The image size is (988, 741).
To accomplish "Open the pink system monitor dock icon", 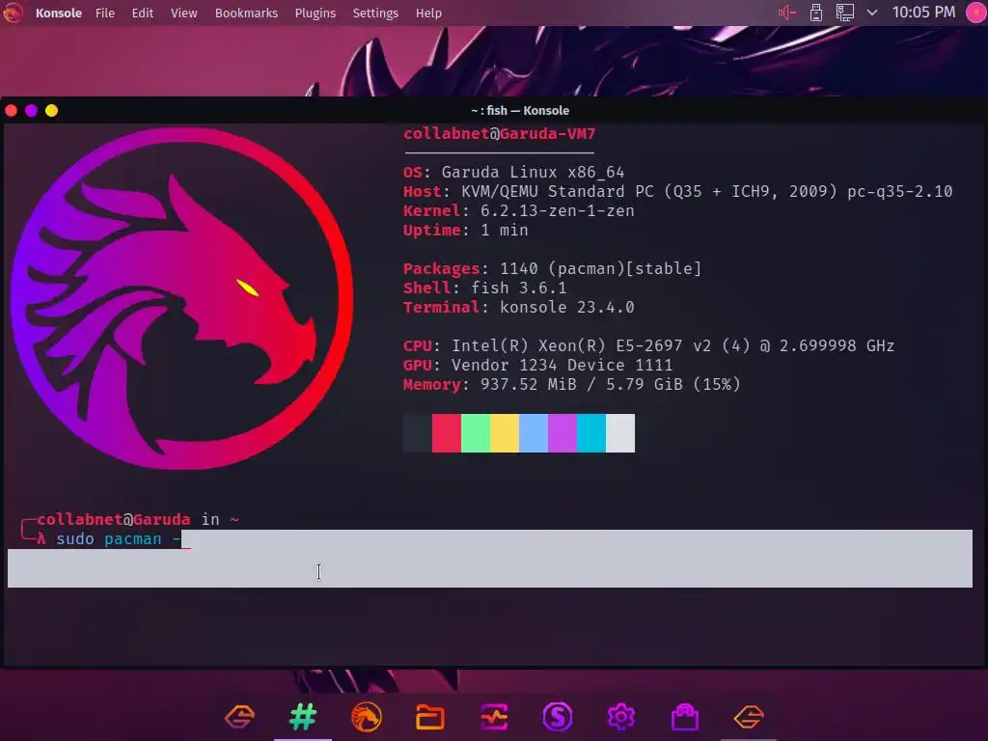I will pos(494,717).
